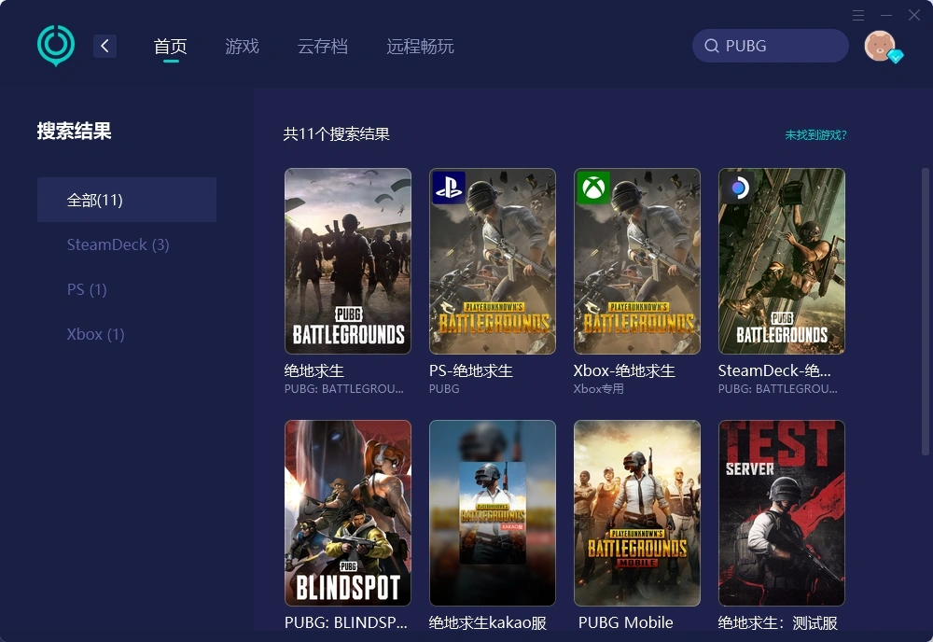Select the Xbox (1) filter
Viewport: 933px width, 642px height.
tap(95, 334)
